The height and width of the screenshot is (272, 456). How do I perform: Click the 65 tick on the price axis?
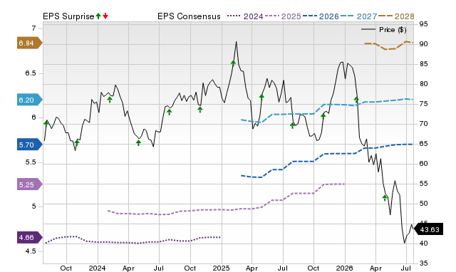423,144
